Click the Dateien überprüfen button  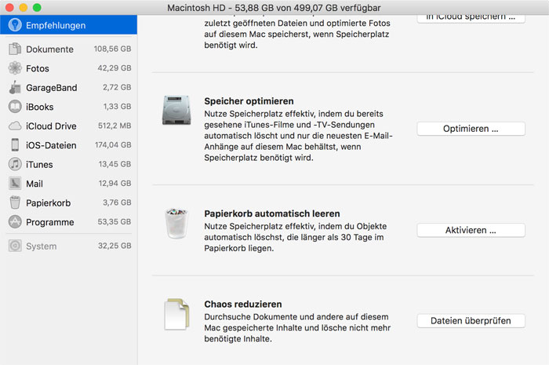pyautogui.click(x=471, y=320)
